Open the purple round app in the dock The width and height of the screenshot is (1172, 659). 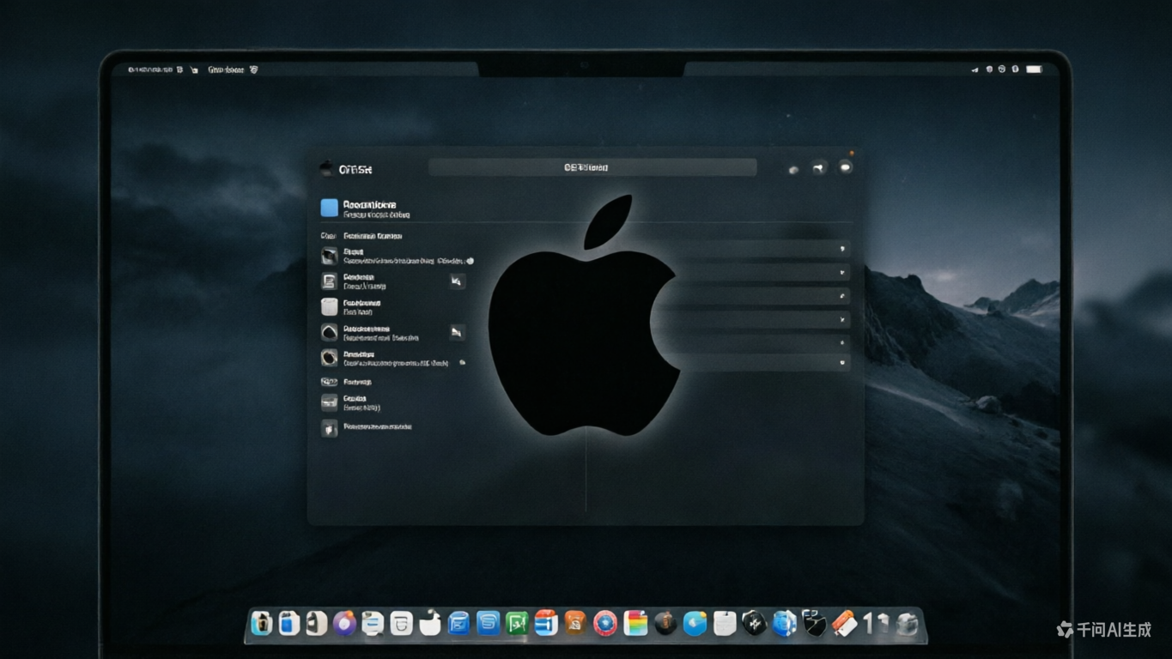pyautogui.click(x=344, y=623)
